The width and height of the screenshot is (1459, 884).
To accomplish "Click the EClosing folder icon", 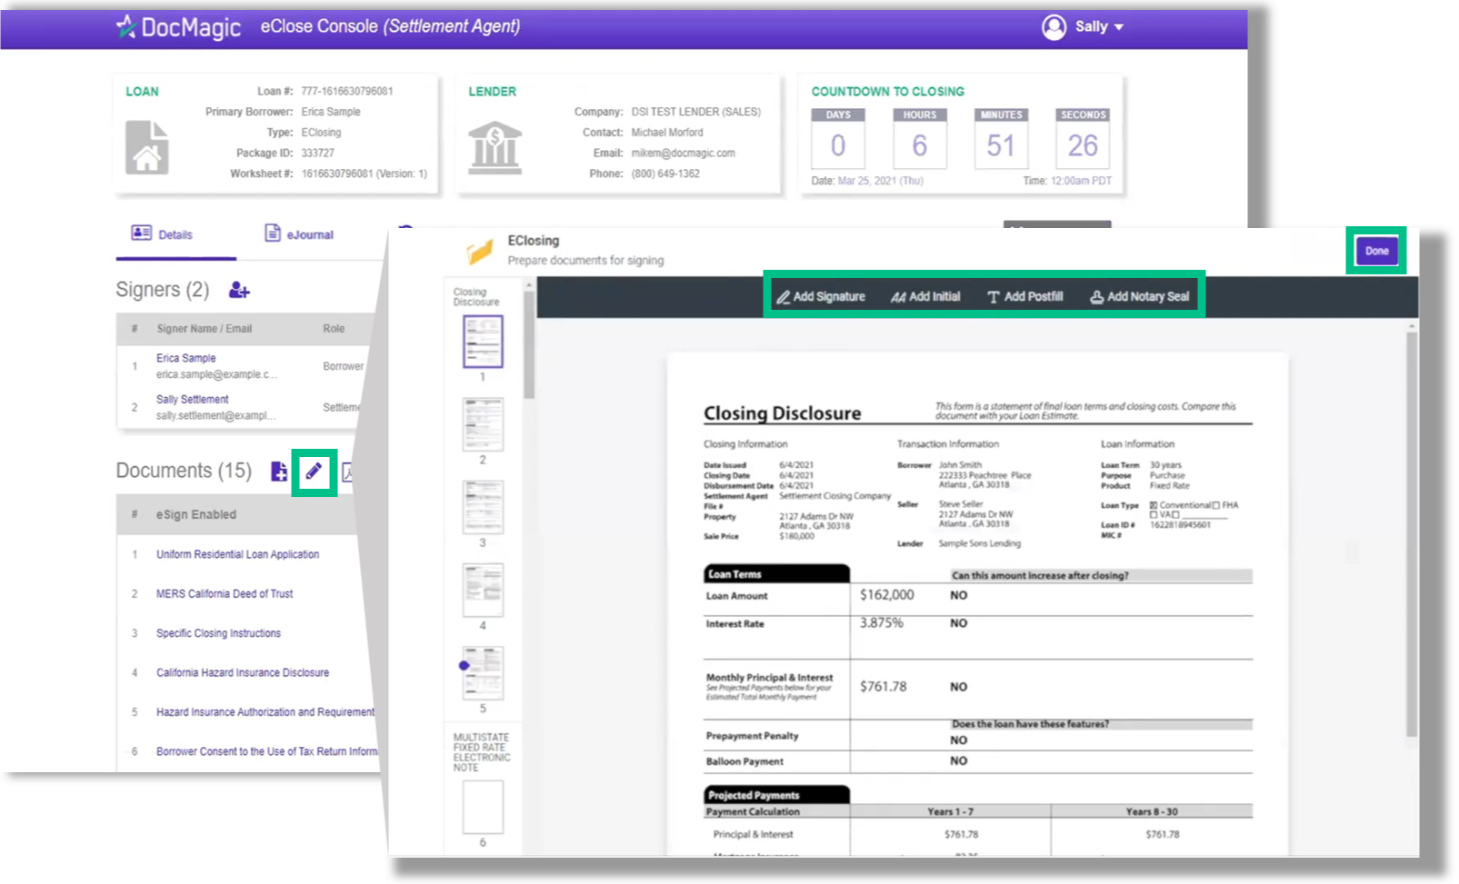I will (479, 251).
